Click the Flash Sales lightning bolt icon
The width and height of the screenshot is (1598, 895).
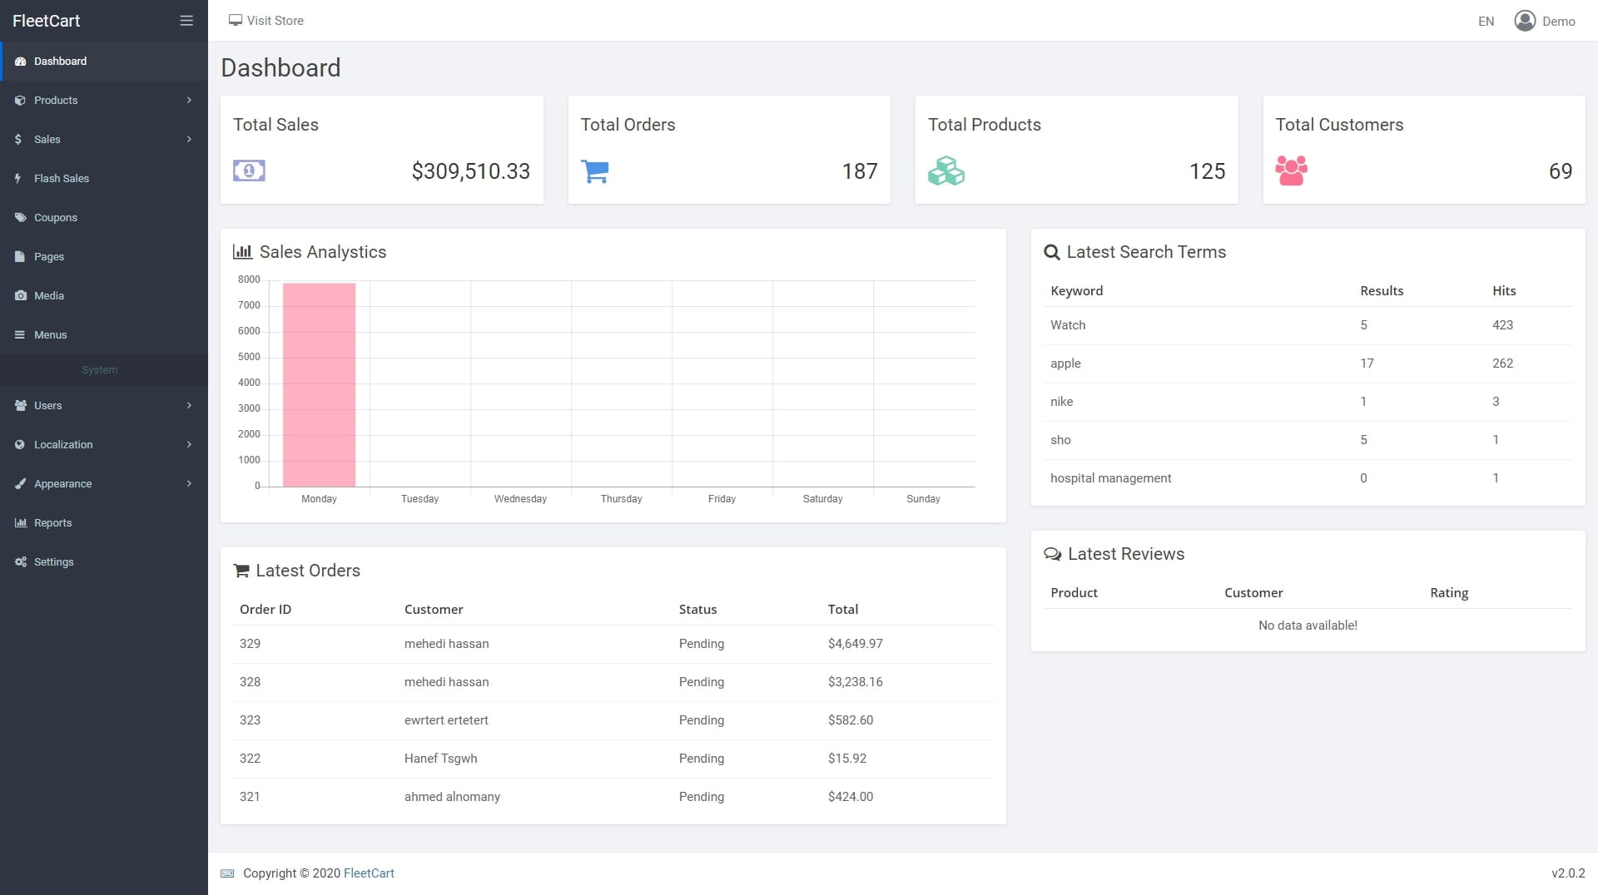pyautogui.click(x=18, y=178)
